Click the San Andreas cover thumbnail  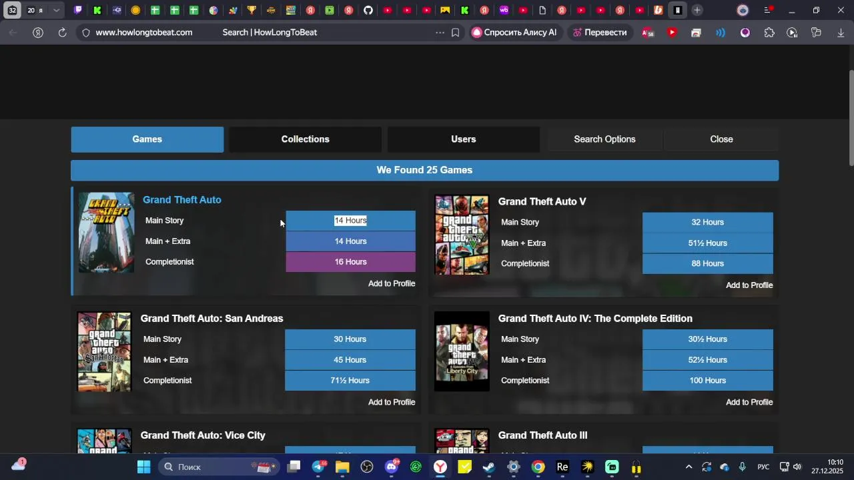[104, 351]
